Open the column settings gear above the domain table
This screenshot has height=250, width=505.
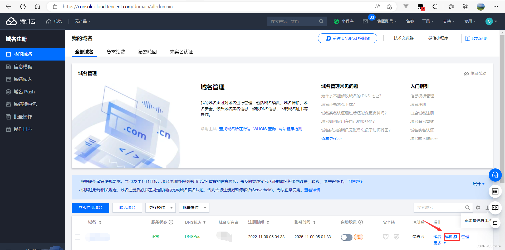pos(478,208)
